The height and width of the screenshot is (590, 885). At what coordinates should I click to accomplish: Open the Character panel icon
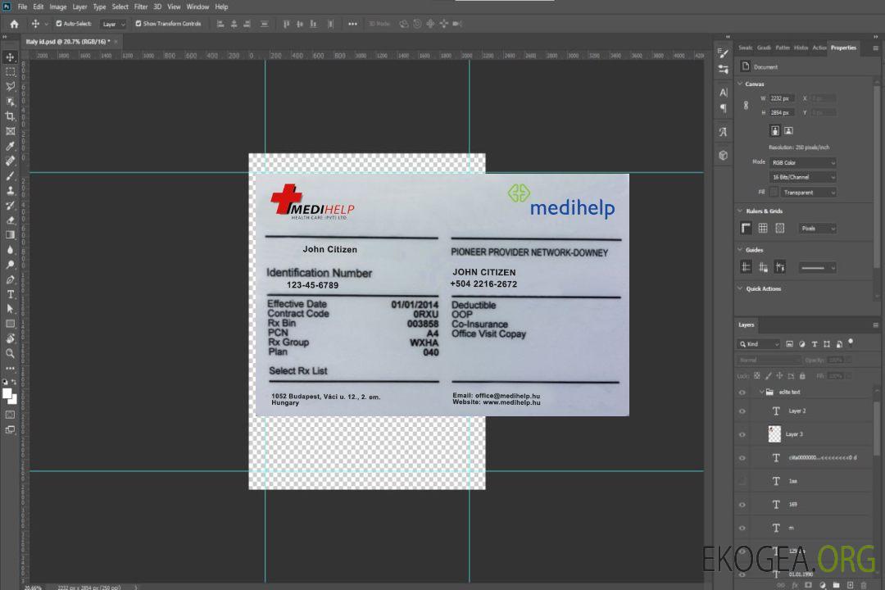pos(723,92)
